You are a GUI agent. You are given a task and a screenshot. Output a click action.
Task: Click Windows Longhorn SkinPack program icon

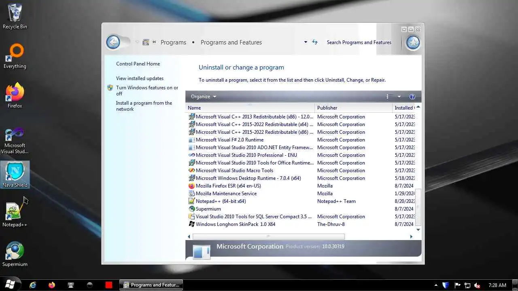coord(191,224)
